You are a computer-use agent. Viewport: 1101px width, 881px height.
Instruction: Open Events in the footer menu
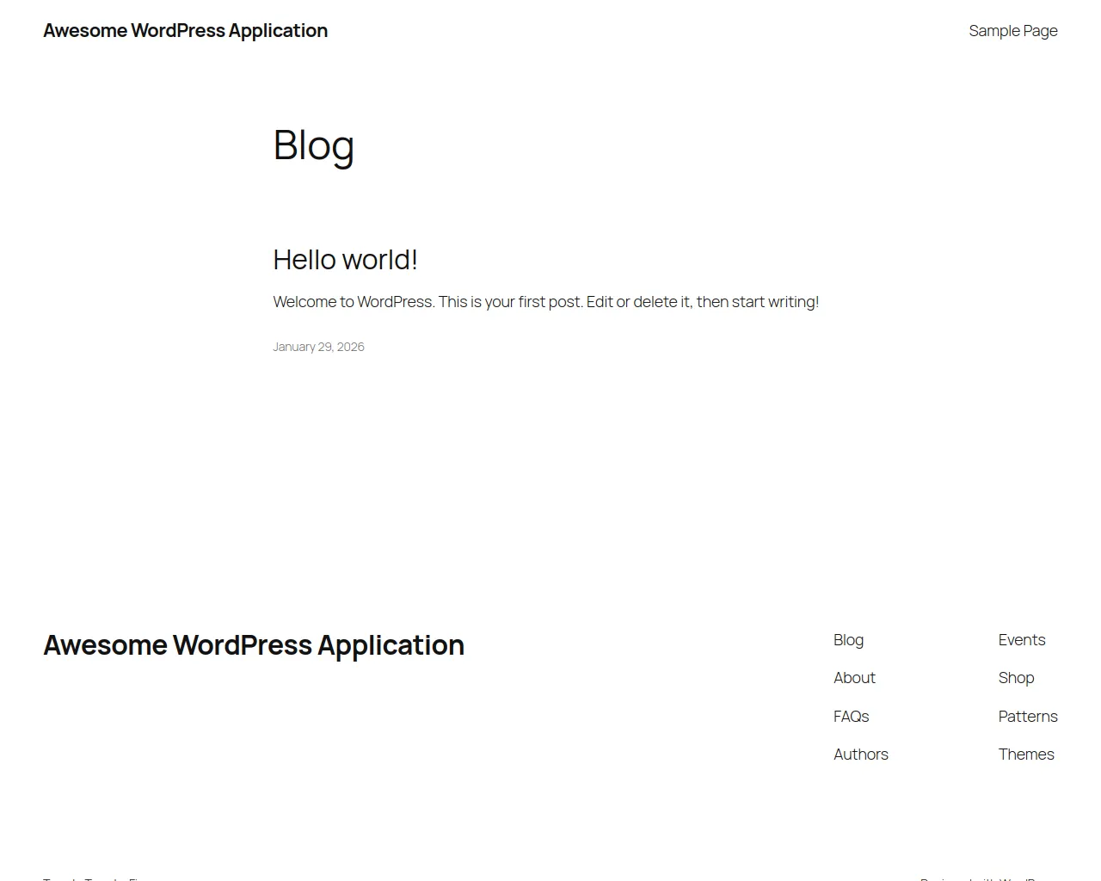click(x=1022, y=640)
